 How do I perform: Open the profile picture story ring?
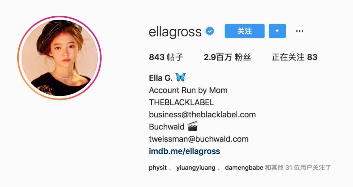[x=59, y=58]
